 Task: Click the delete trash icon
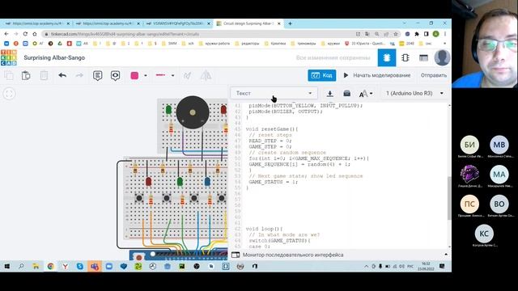click(x=44, y=75)
